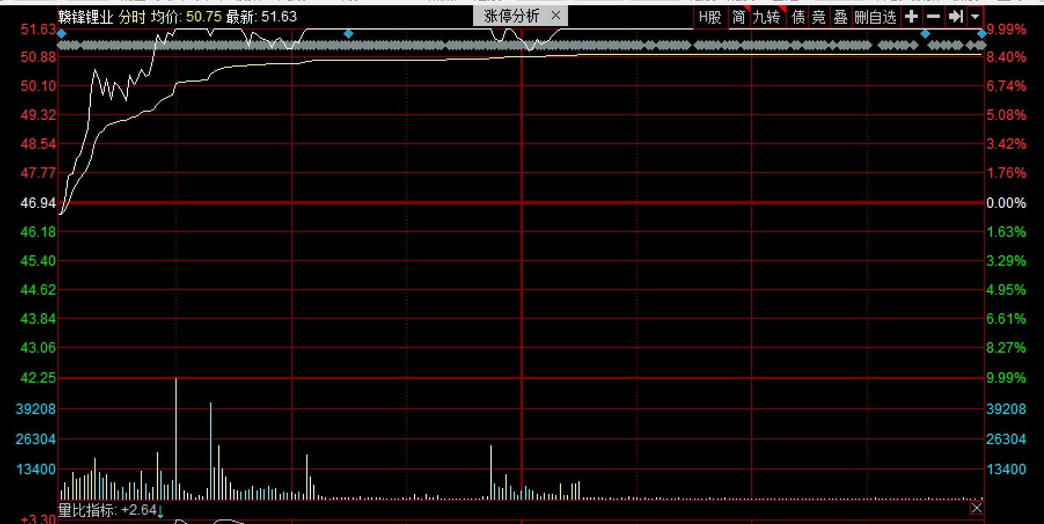The height and width of the screenshot is (524, 1044).
Task: Click the 债 bond button
Action: (798, 17)
